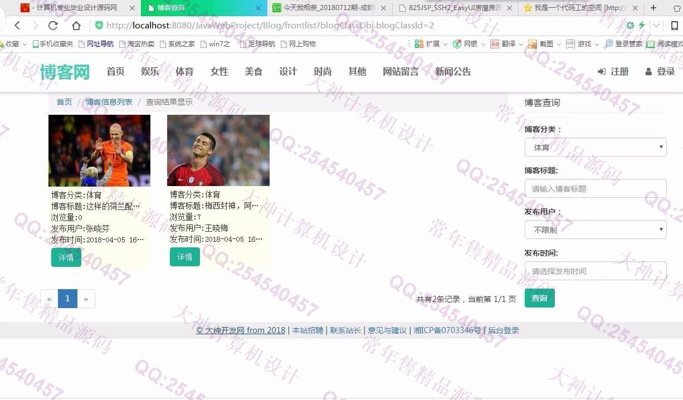Open the 翻译 translate toolbar icon
The height and width of the screenshot is (400, 683).
(495, 43)
